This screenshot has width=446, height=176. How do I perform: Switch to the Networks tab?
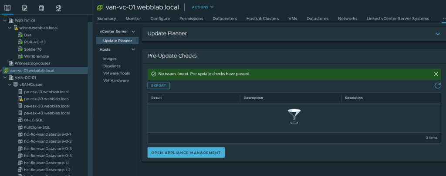(x=348, y=19)
